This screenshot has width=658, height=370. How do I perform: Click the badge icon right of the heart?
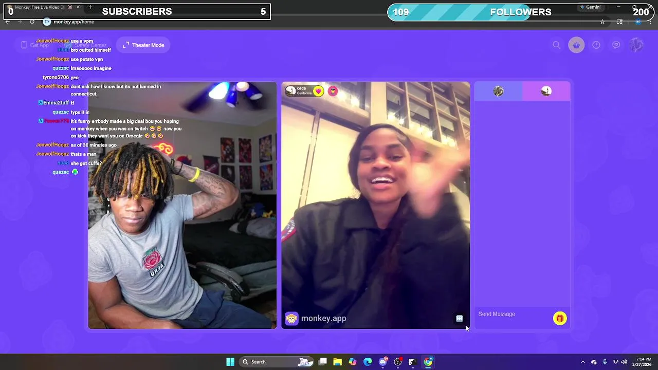(333, 91)
